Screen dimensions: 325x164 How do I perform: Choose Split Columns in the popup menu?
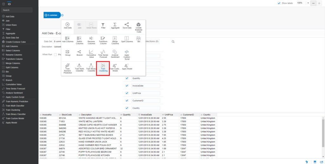click(x=127, y=39)
